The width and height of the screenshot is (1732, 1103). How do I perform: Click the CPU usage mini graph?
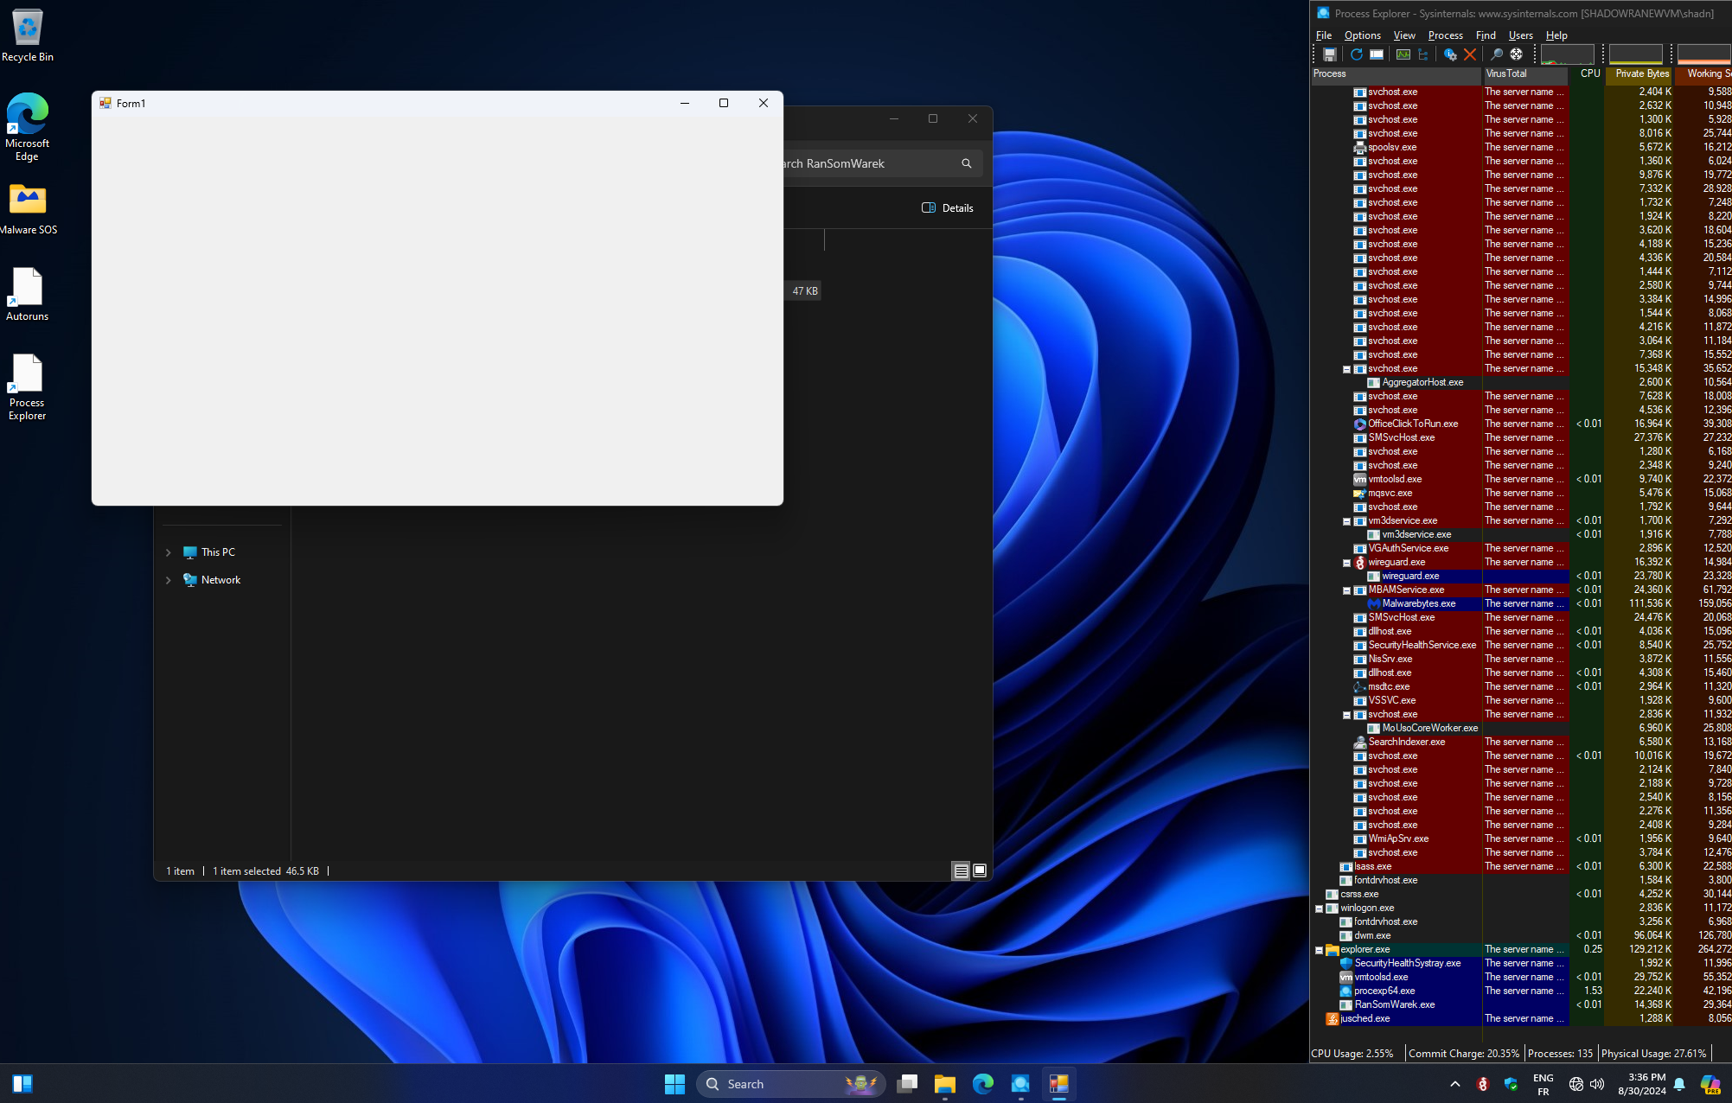pos(1567,54)
